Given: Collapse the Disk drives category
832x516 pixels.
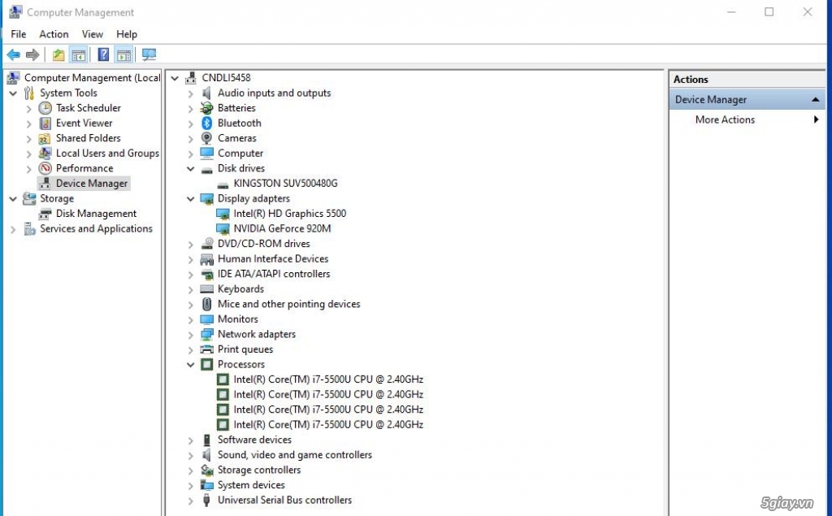Looking at the screenshot, I should point(190,169).
